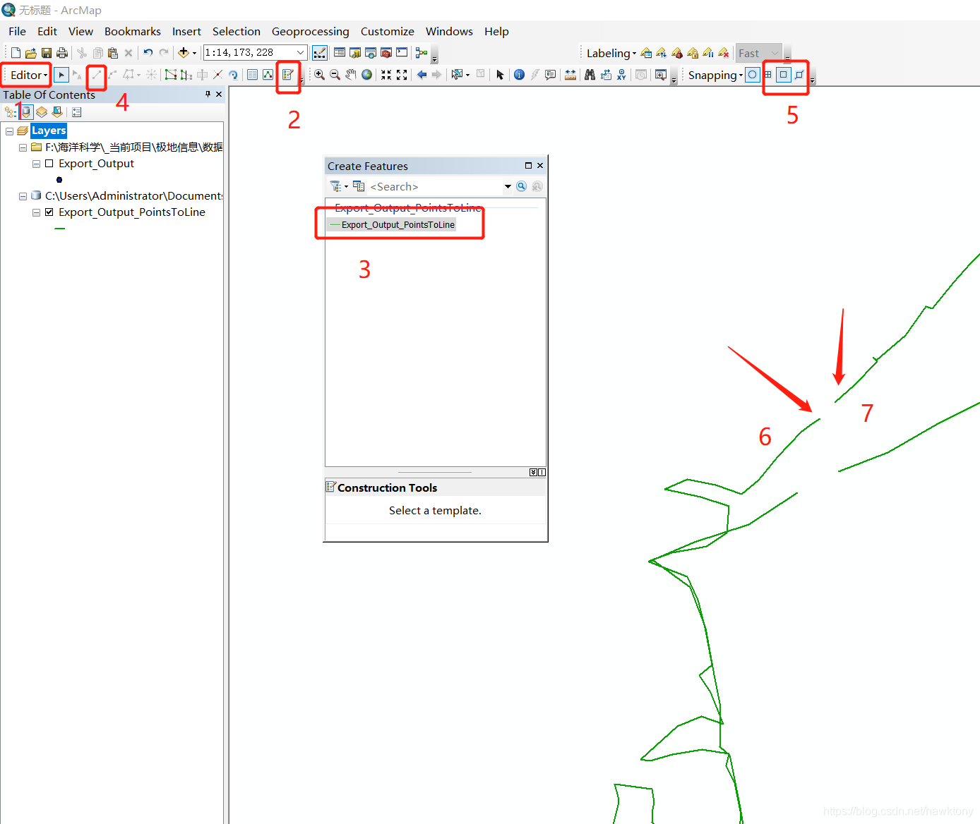
Task: Open an existing map file
Action: click(31, 53)
